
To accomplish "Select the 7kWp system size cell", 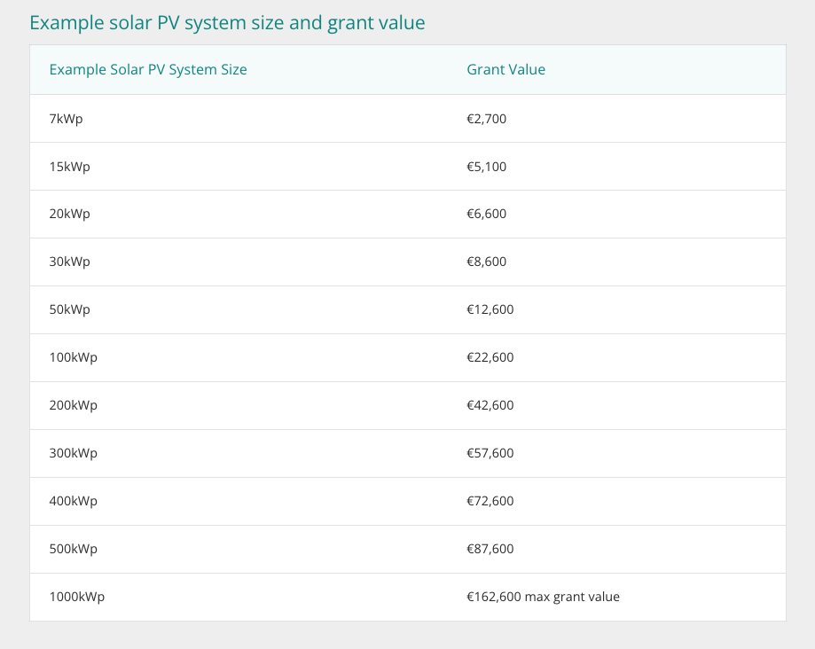I will pos(67,119).
